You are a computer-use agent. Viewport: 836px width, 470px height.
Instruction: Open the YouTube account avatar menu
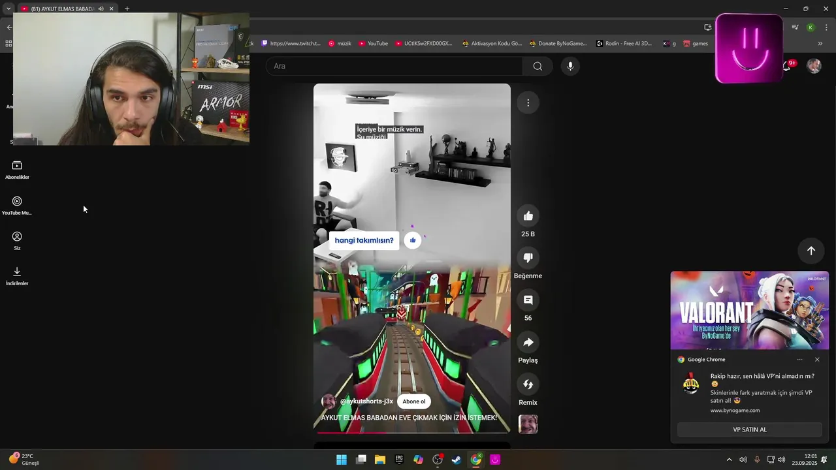(x=814, y=66)
